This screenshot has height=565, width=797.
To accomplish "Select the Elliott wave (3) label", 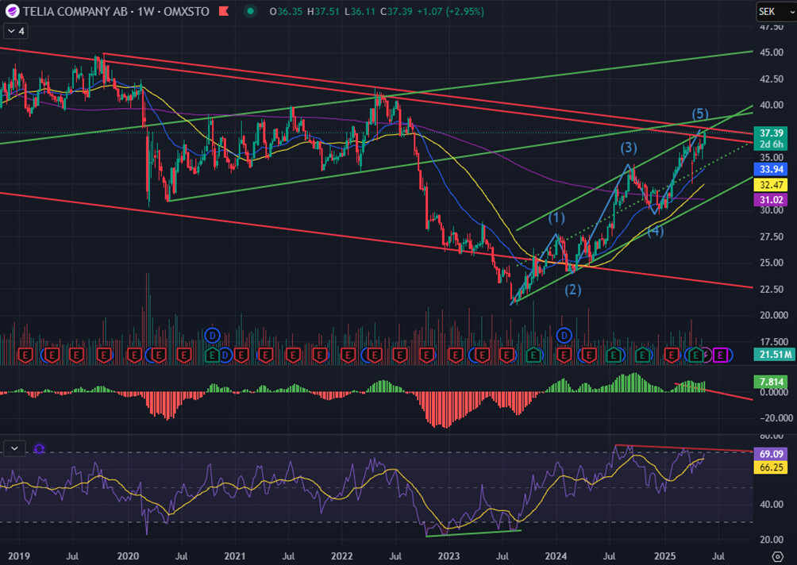I will coord(628,148).
